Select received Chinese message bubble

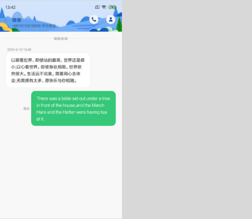coord(48,70)
